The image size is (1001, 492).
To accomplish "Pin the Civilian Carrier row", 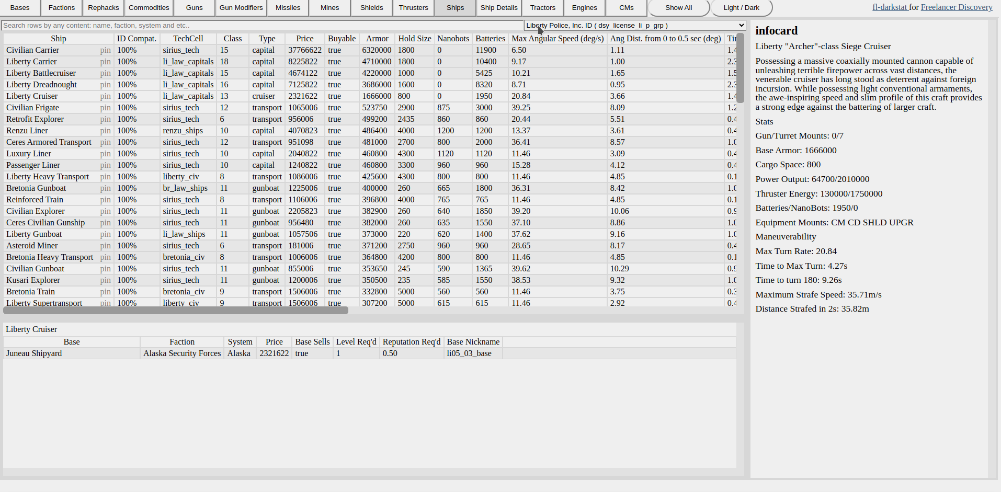I will point(105,50).
